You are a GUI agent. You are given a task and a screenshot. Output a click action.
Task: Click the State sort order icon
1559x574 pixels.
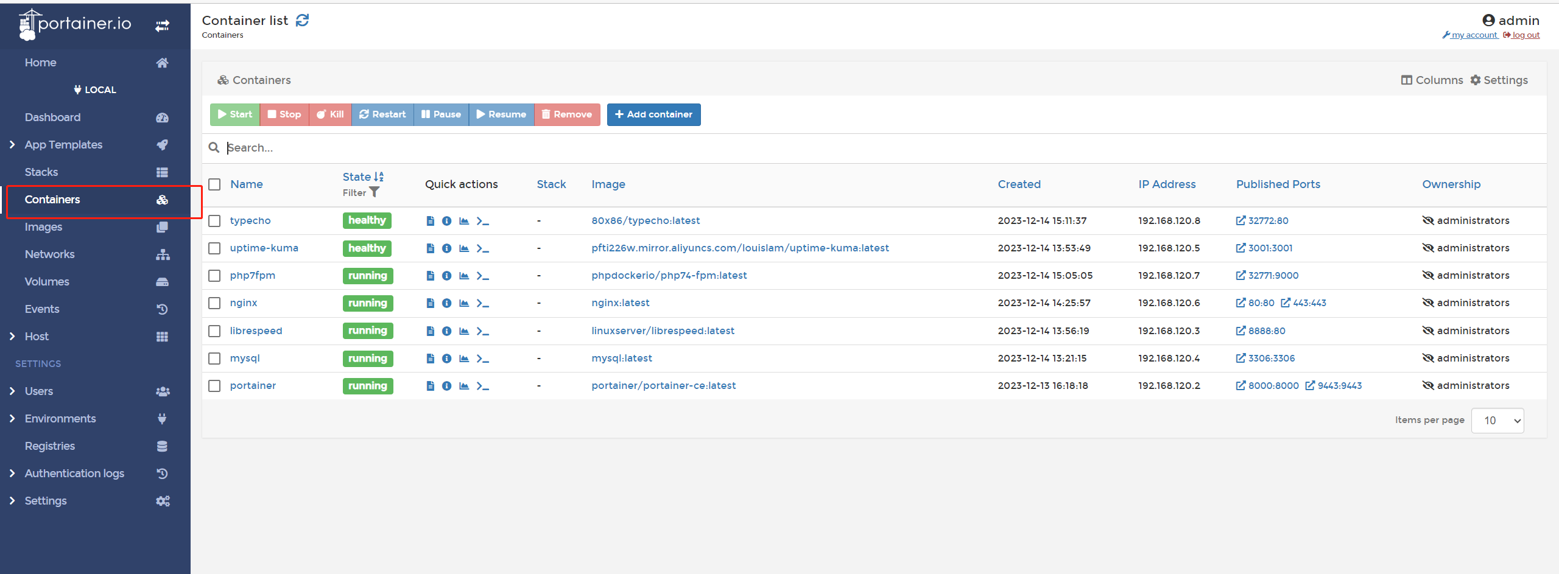click(x=379, y=177)
